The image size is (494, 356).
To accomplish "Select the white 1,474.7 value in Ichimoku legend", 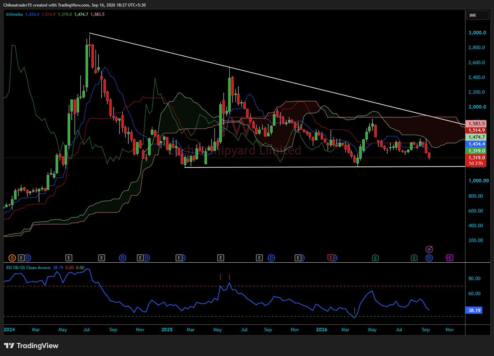I will pos(82,14).
